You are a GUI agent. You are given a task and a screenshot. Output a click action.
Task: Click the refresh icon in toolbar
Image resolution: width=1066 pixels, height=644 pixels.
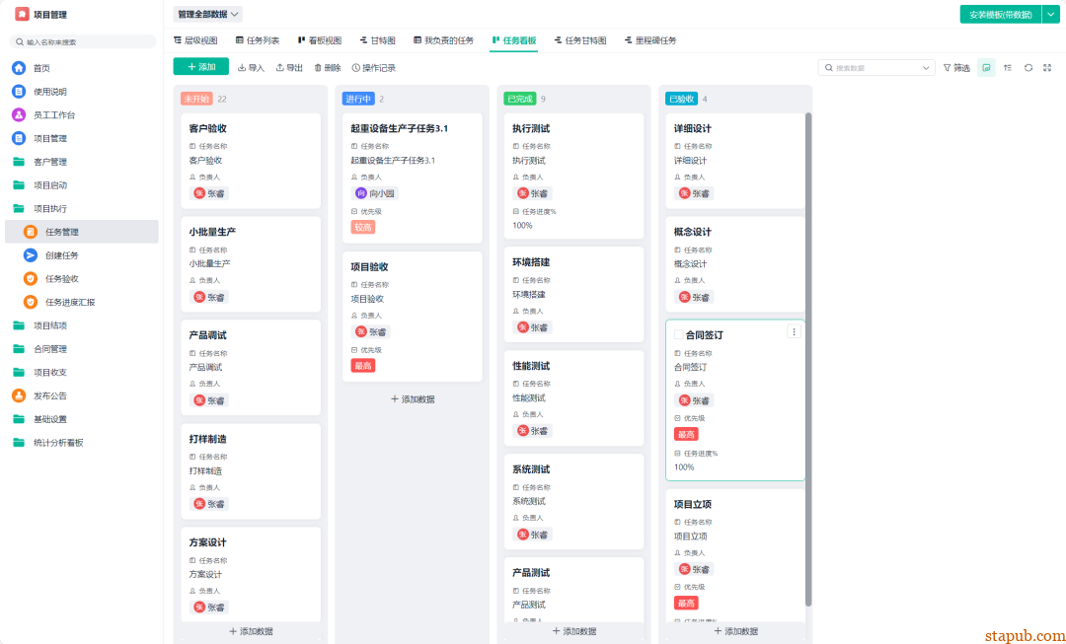coord(1028,68)
